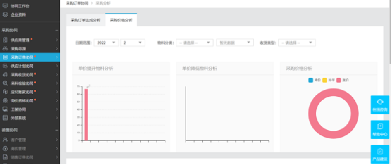Click 采购订单协同 breadcrumb link
The image size is (391, 164).
tap(77, 3)
